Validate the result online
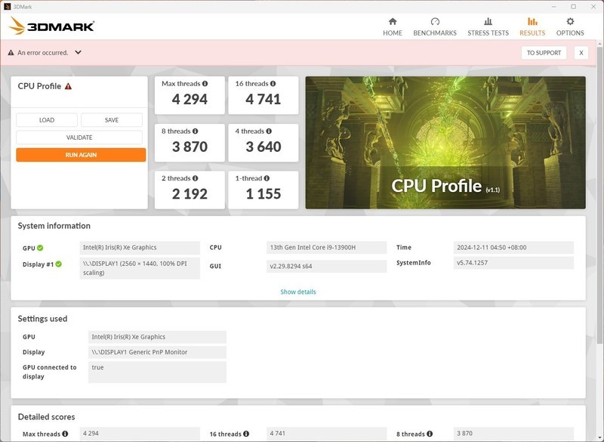 (79, 138)
